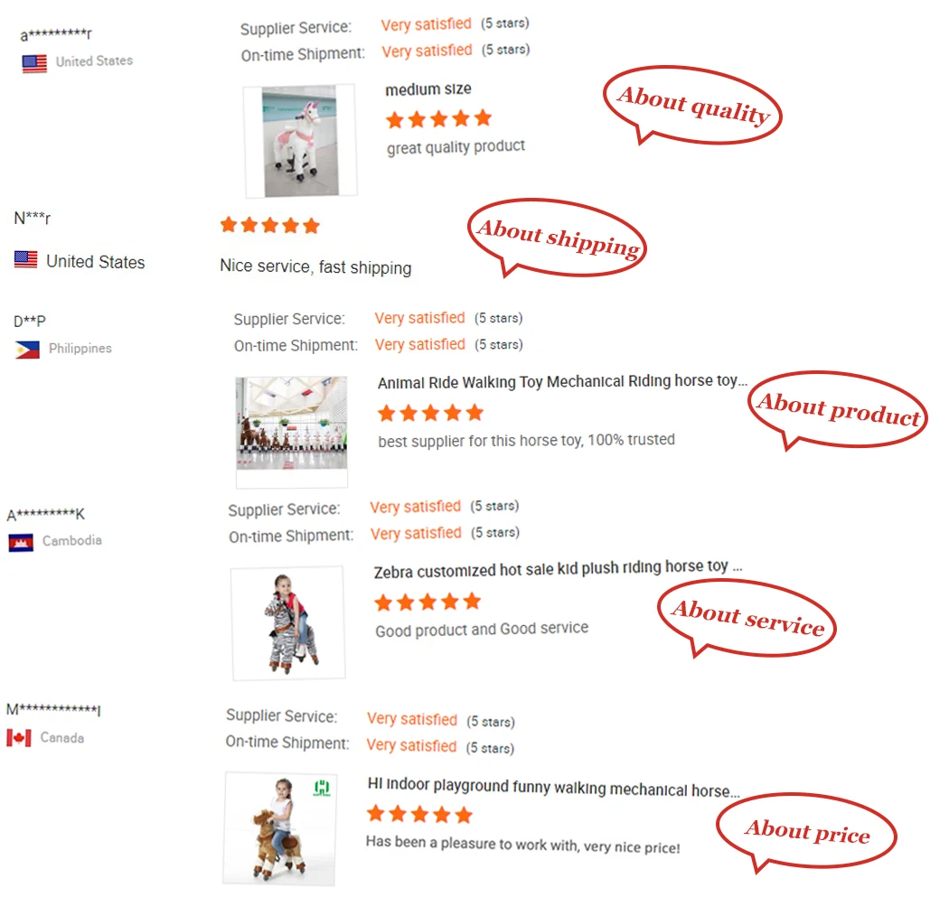Click the 'About shipping' speech bubble
Screen dimensions: 949x897
pyautogui.click(x=558, y=238)
